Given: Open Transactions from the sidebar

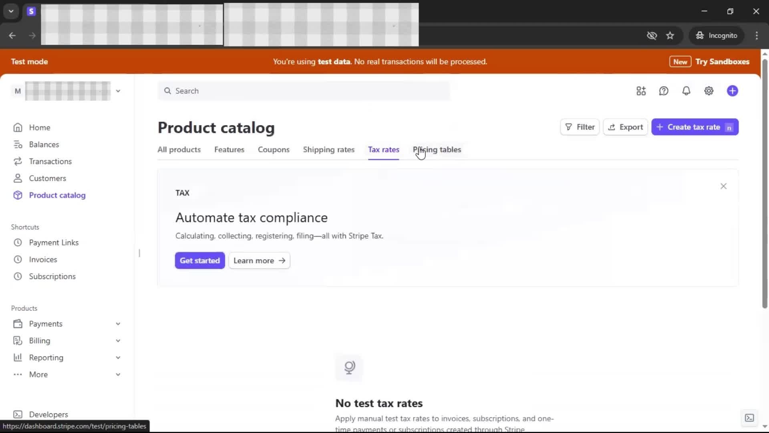Looking at the screenshot, I should point(50,161).
